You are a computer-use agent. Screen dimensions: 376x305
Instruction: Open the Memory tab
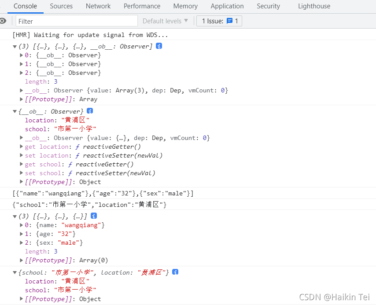coord(185,6)
